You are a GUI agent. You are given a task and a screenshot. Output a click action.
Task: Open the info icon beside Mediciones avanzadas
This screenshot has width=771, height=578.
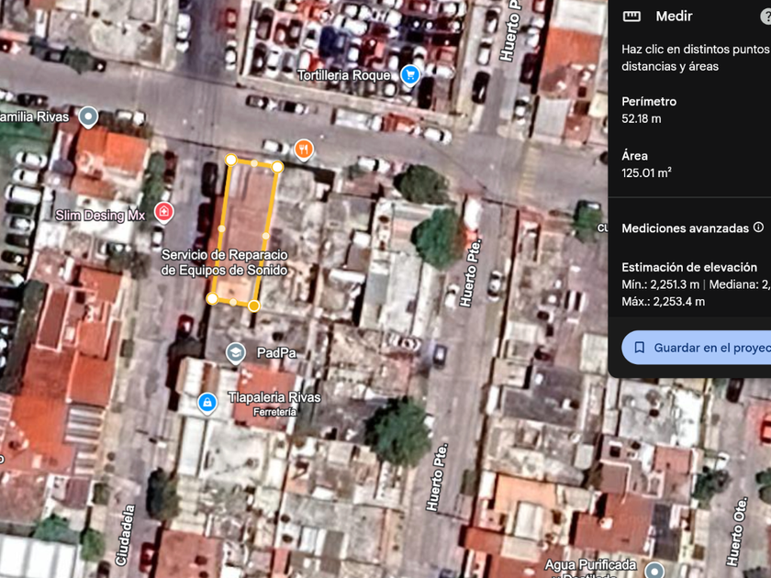tap(759, 228)
